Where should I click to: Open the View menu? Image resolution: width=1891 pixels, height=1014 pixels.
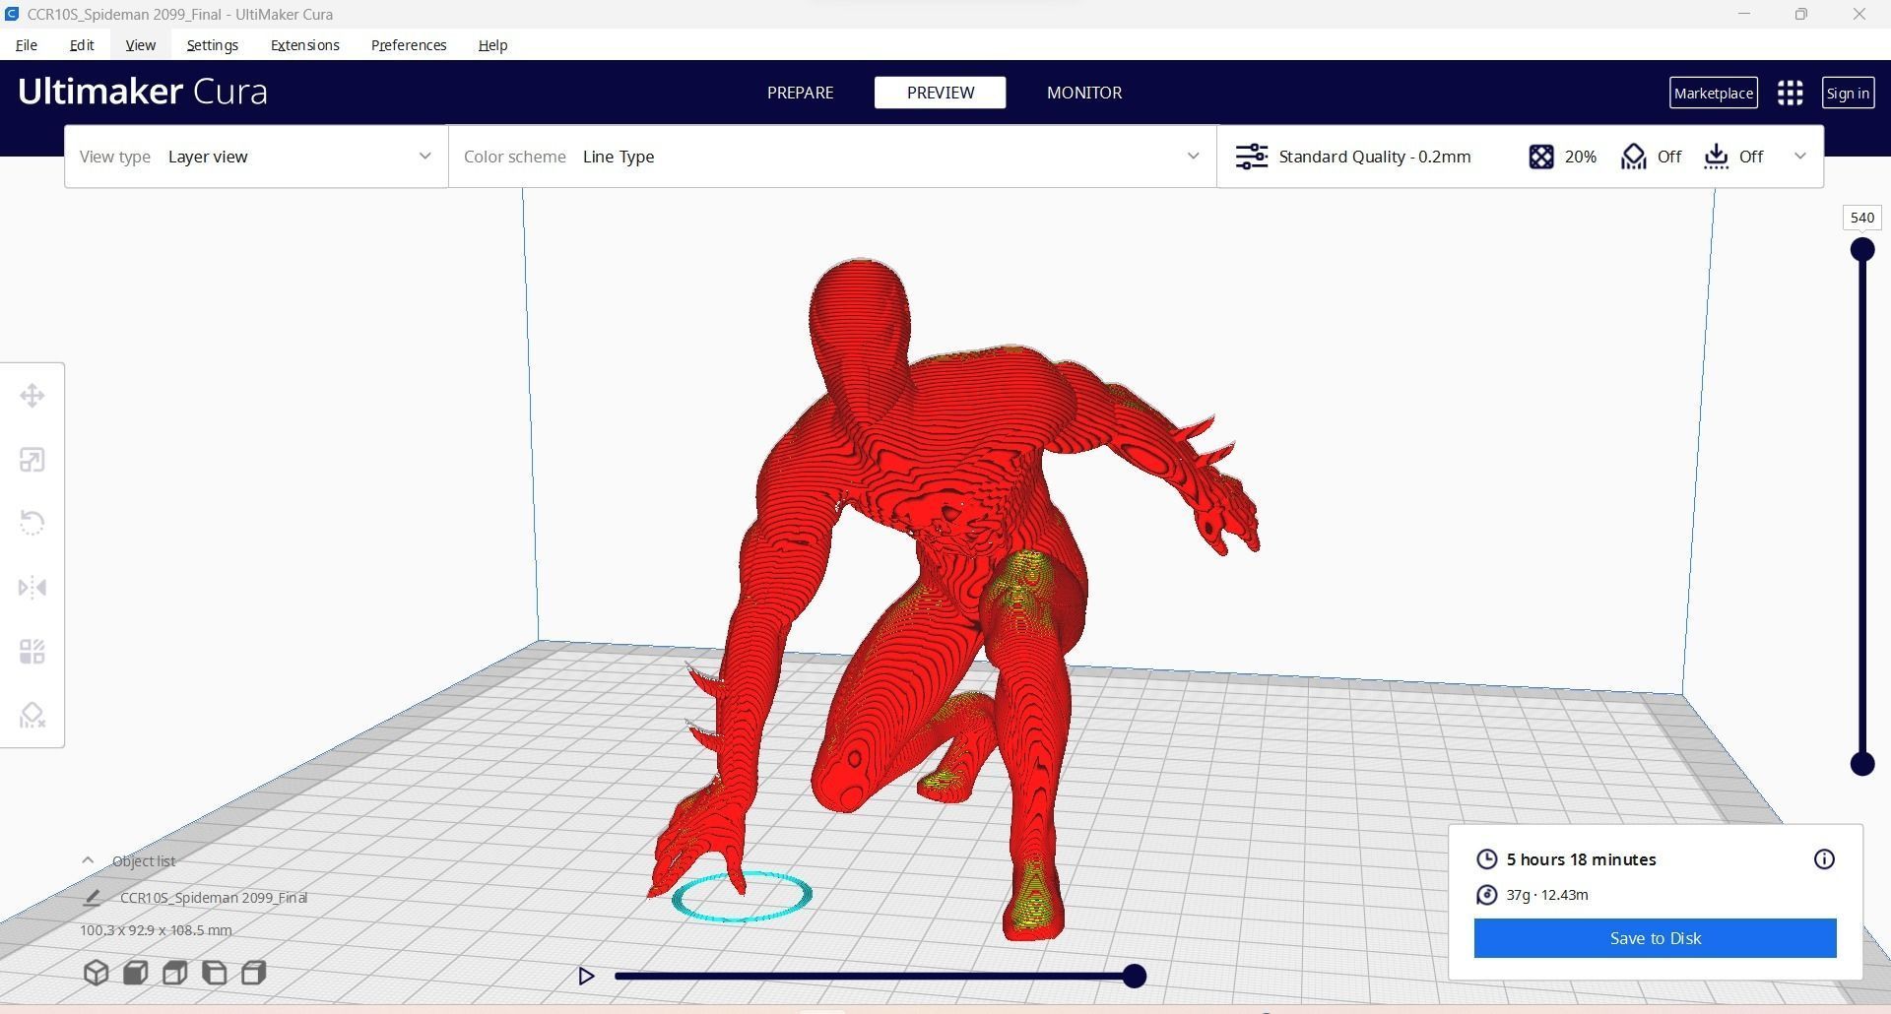coord(140,45)
